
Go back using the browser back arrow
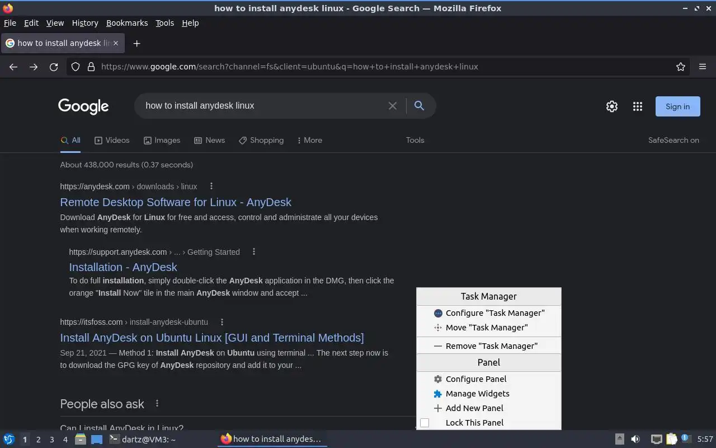click(13, 67)
